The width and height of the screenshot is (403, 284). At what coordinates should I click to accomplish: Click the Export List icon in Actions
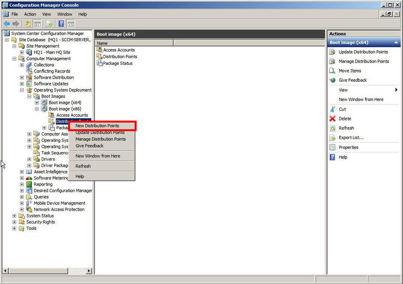click(332, 138)
